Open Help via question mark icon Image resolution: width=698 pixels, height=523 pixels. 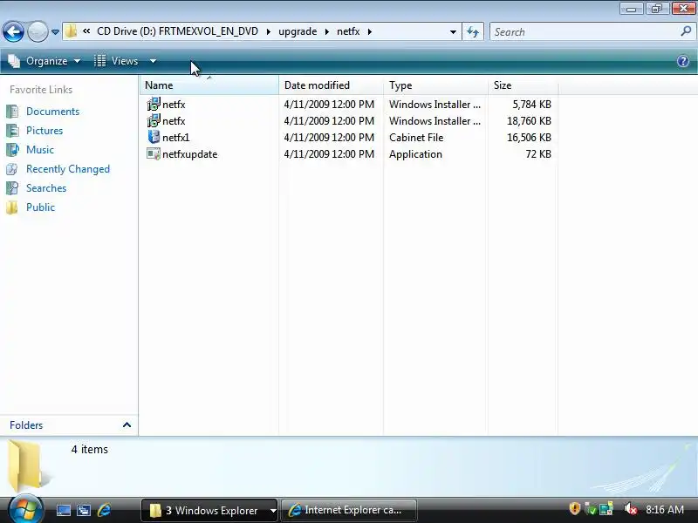(x=683, y=61)
